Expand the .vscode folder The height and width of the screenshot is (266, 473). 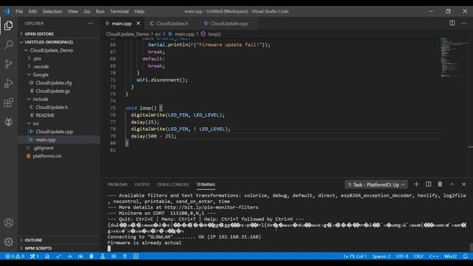59,66
